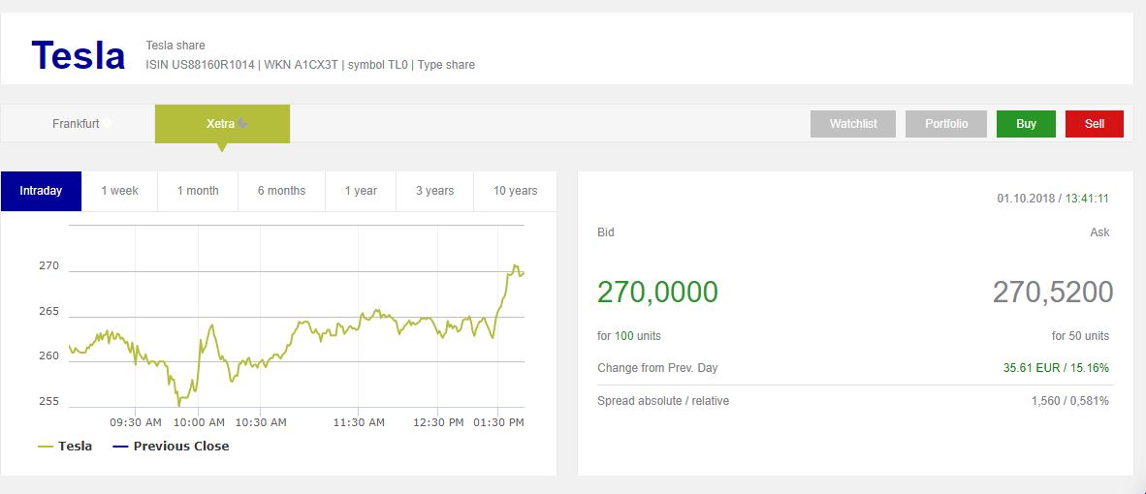
Task: Click the green Buy button
Action: [x=1026, y=124]
